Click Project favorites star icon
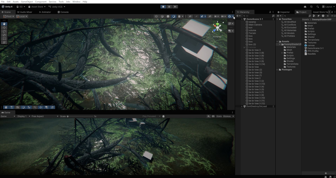The image size is (336, 178). 328,16
